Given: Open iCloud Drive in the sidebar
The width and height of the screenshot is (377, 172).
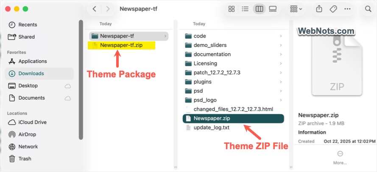Looking at the screenshot, I should tap(39, 123).
